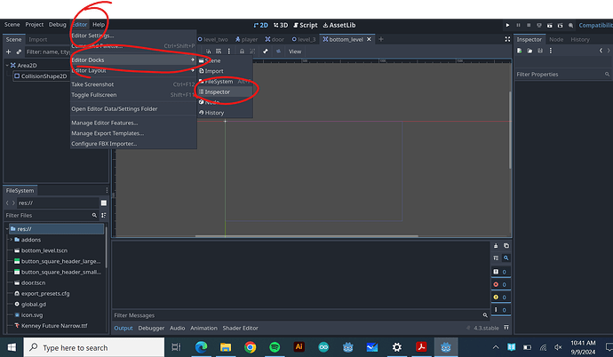613x357 pixels.
Task: Click Filter Properties search field
Action: coord(562,75)
